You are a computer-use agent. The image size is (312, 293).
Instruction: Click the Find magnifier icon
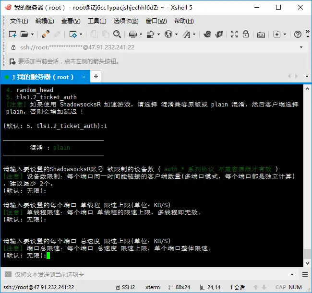click(x=117, y=34)
